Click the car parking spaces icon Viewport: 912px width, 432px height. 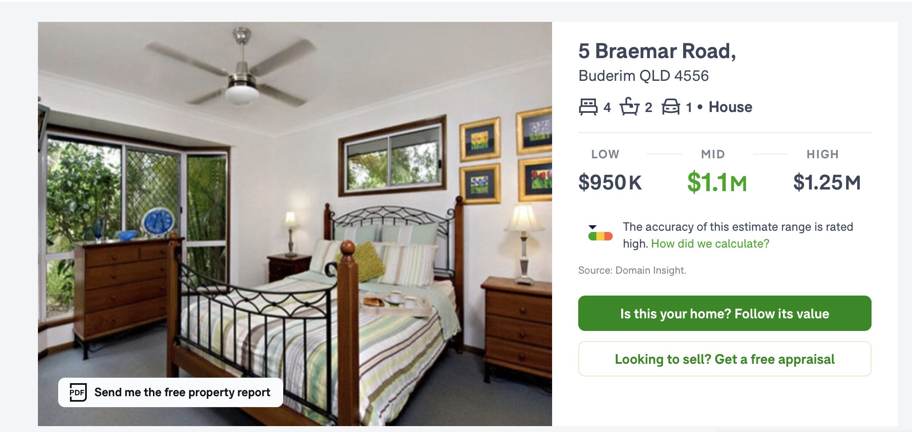tap(671, 107)
